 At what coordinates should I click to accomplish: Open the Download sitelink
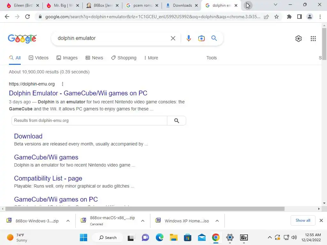28,136
